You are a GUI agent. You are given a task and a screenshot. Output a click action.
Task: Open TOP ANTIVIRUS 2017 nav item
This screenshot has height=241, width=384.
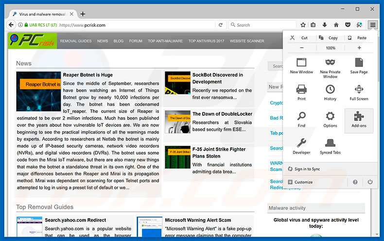pyautogui.click(x=206, y=41)
